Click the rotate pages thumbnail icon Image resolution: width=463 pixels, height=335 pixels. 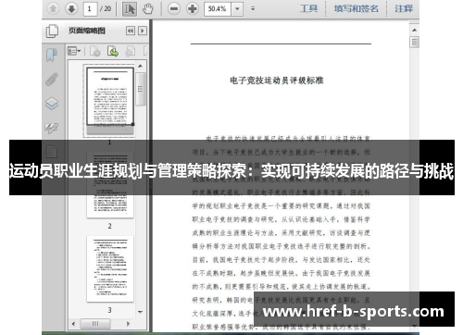(x=131, y=51)
